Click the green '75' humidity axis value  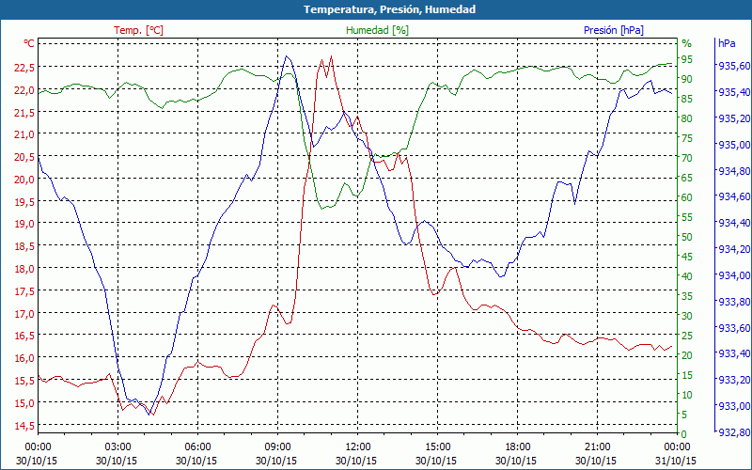pos(687,138)
